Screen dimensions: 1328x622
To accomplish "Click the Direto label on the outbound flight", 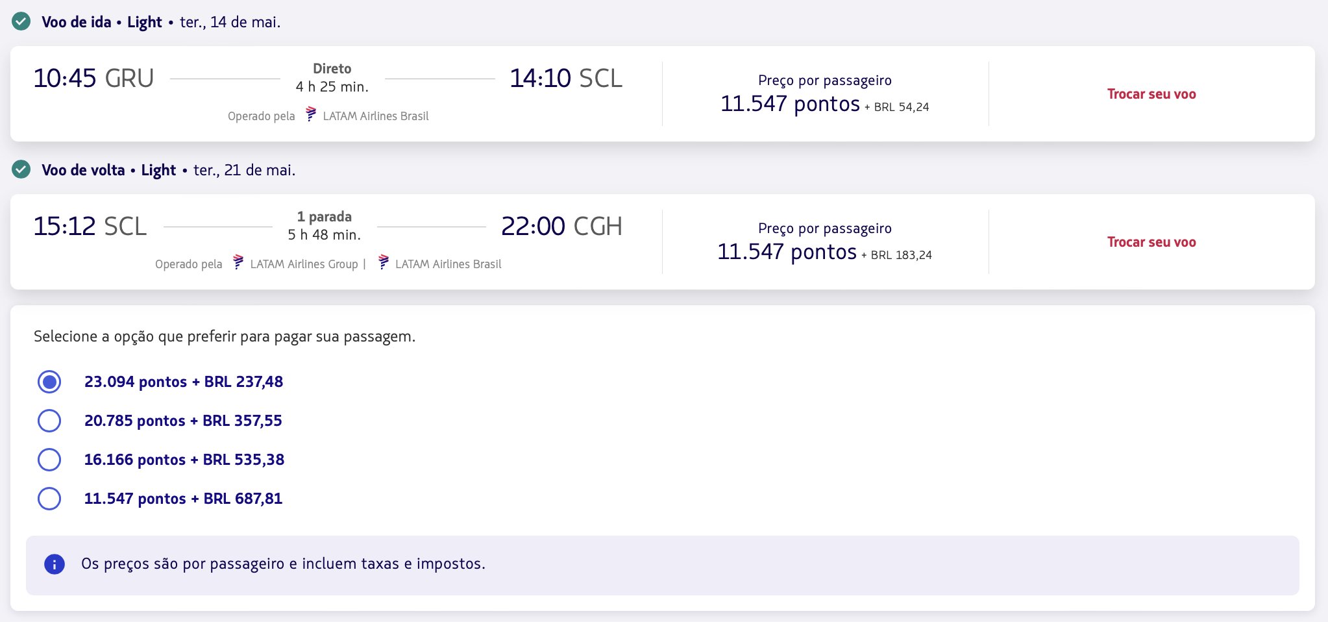I will coord(332,69).
